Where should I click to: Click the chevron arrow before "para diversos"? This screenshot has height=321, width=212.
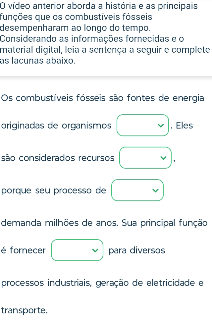point(95,250)
